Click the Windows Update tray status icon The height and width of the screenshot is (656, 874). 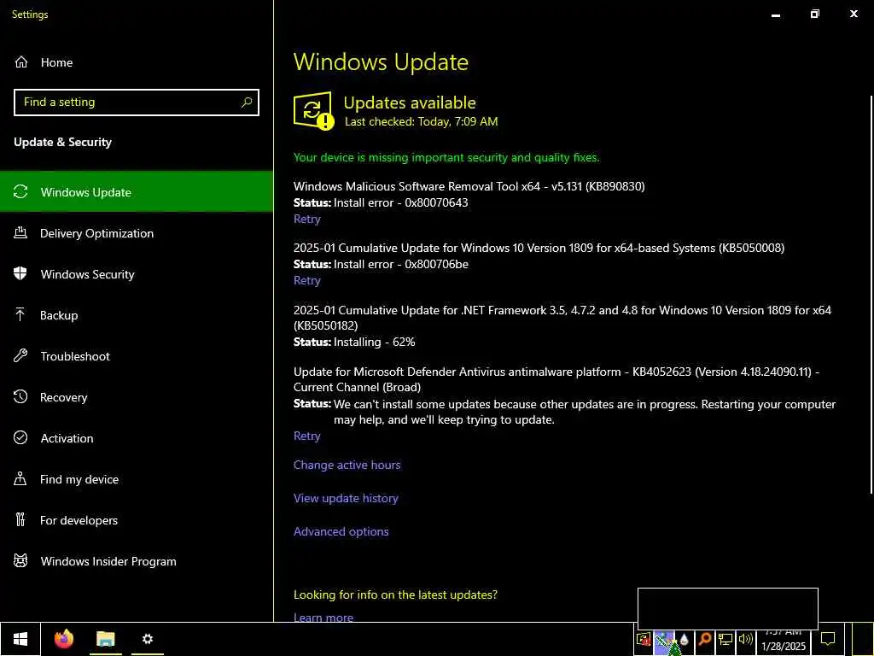pyautogui.click(x=644, y=639)
